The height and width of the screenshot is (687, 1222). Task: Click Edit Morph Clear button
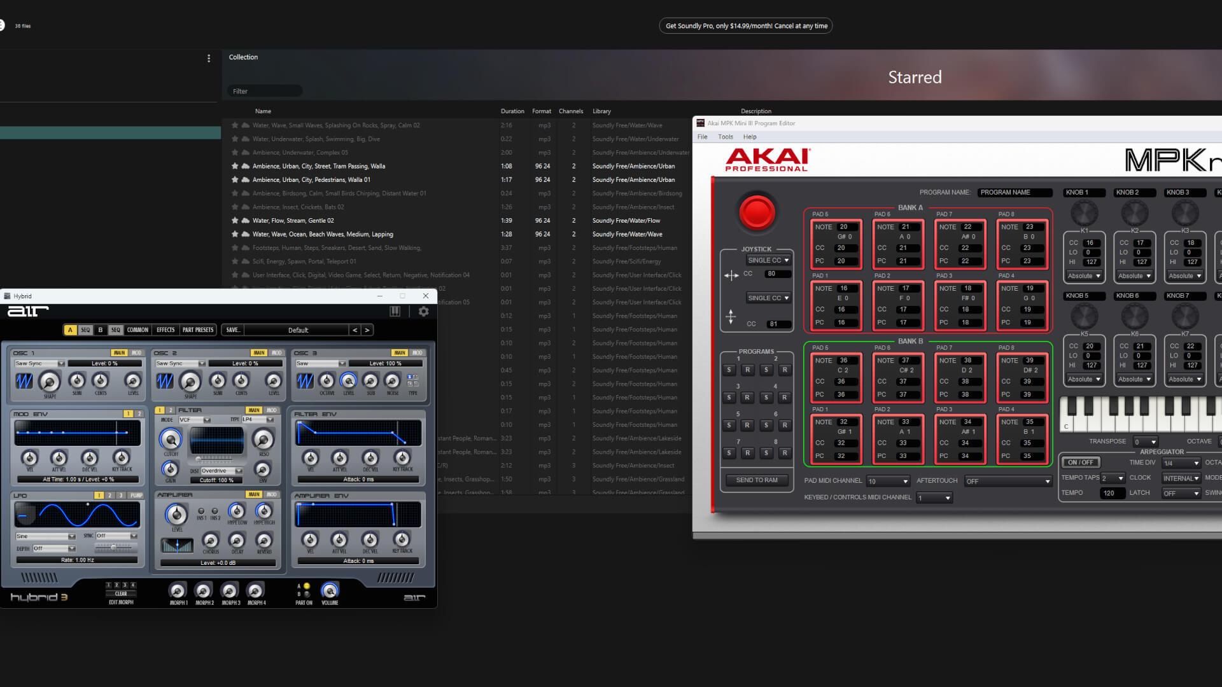121,593
